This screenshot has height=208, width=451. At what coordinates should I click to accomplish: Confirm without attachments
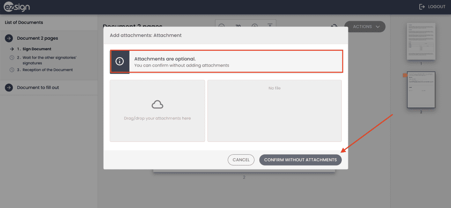pos(300,160)
